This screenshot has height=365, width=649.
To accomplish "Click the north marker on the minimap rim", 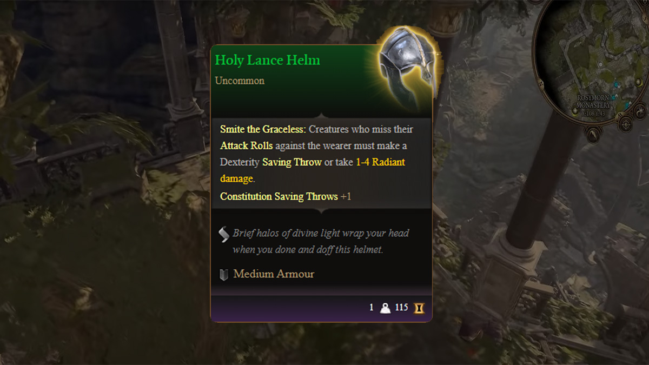I will click(x=540, y=83).
